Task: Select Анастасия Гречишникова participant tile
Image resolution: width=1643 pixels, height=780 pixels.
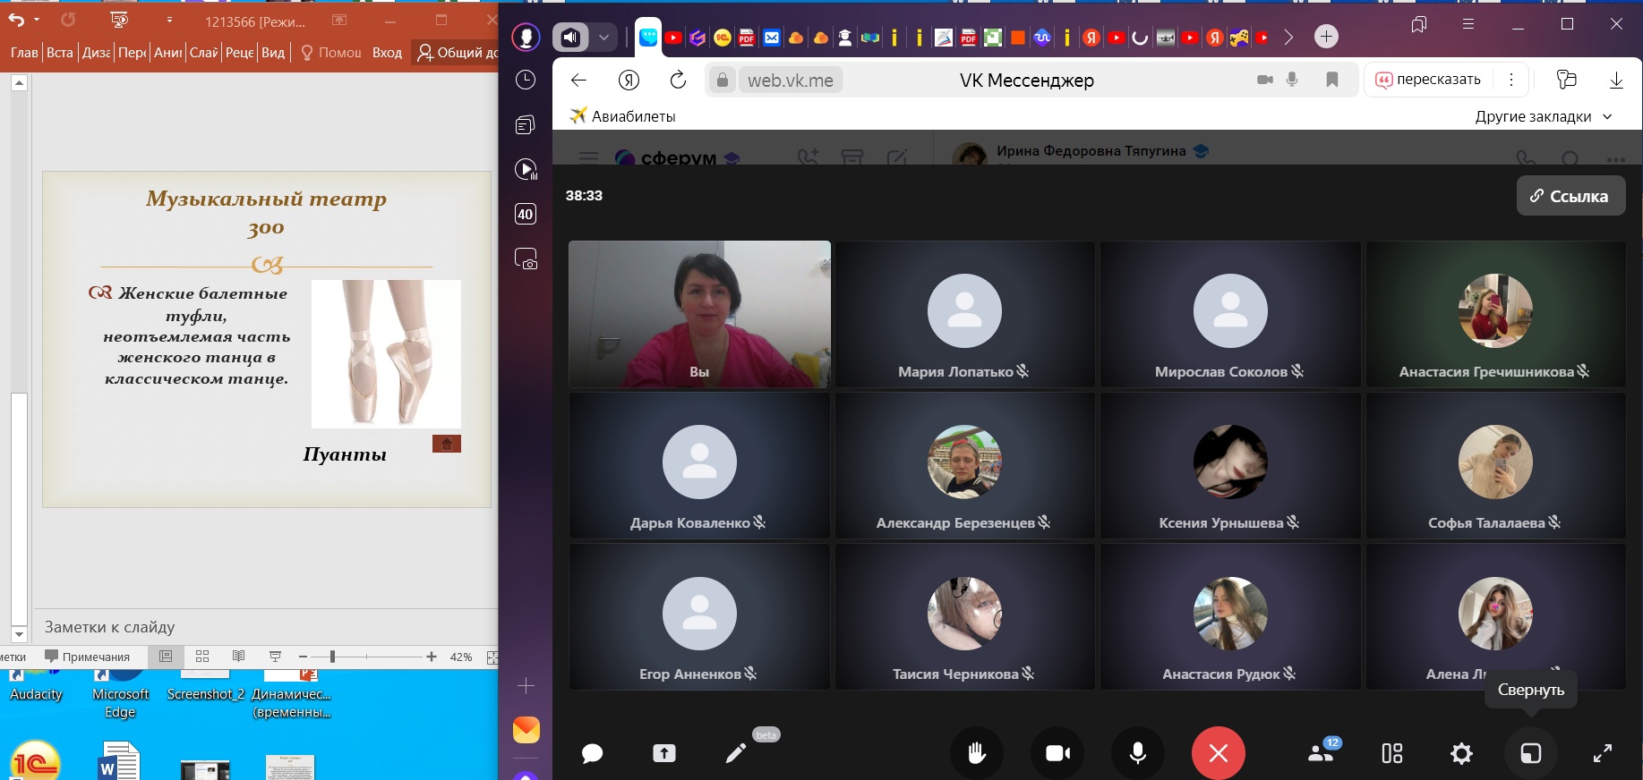Action: click(x=1495, y=314)
